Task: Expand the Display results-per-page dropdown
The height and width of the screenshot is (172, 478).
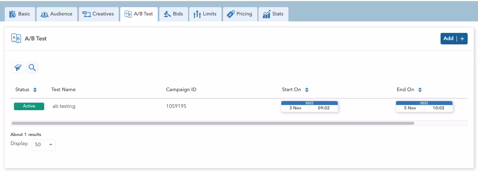Action: click(x=43, y=145)
